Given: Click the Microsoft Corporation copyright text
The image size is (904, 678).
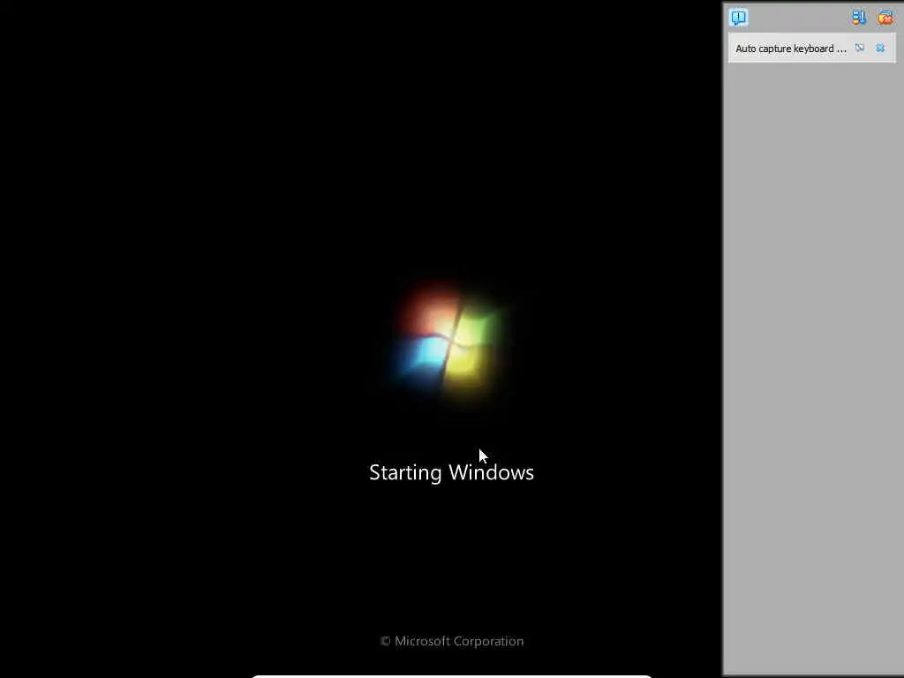Looking at the screenshot, I should tap(452, 641).
